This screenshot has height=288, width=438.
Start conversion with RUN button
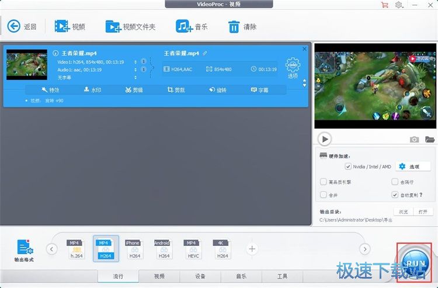point(415,263)
